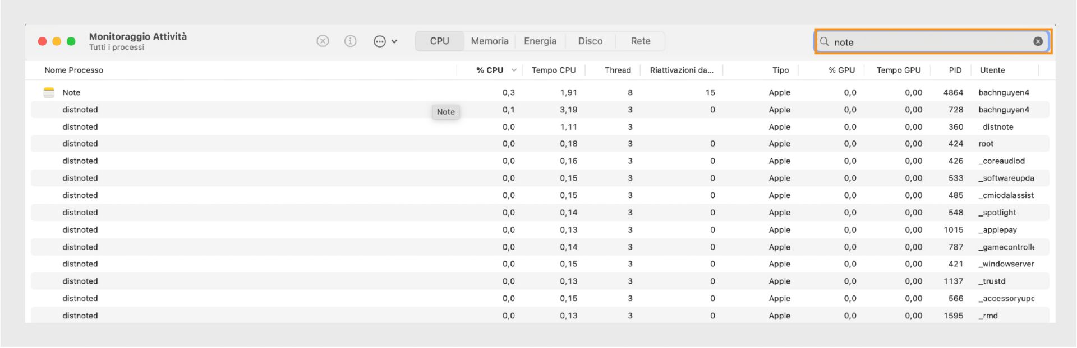Select the user _spotlight cell
Screen dimensions: 1077x348
997,213
